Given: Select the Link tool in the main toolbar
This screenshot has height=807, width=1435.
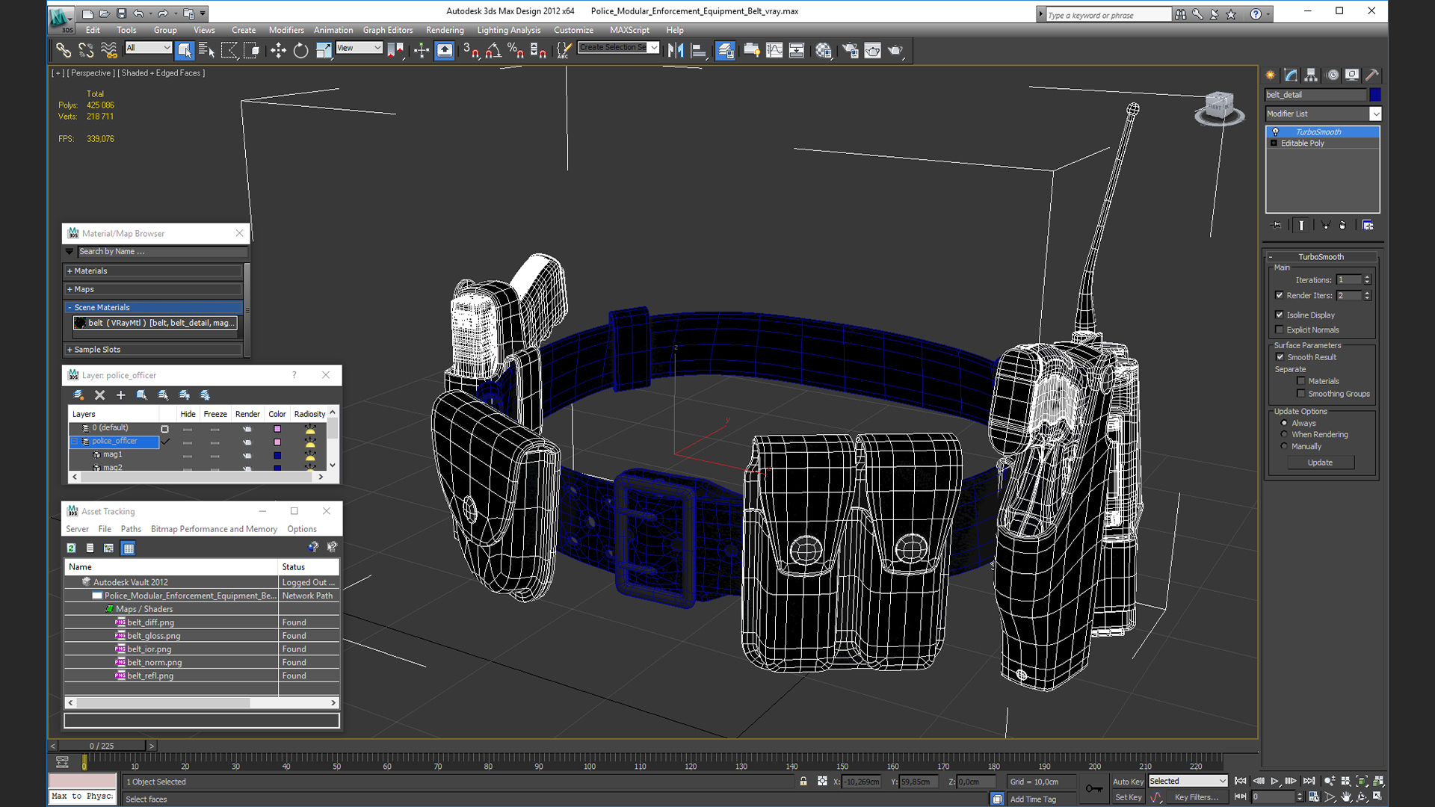Looking at the screenshot, I should click(x=64, y=50).
